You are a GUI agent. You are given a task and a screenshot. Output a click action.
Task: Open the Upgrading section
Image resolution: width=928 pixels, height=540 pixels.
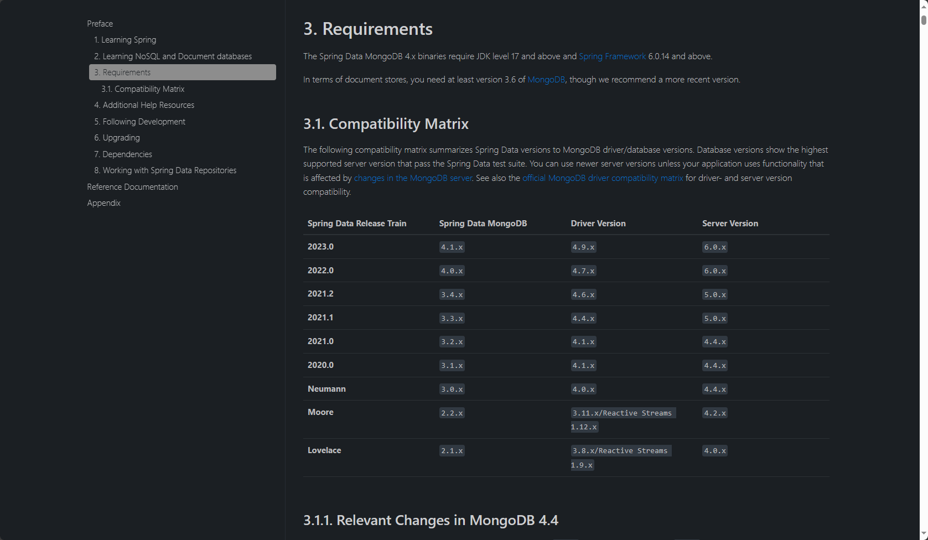click(x=117, y=138)
